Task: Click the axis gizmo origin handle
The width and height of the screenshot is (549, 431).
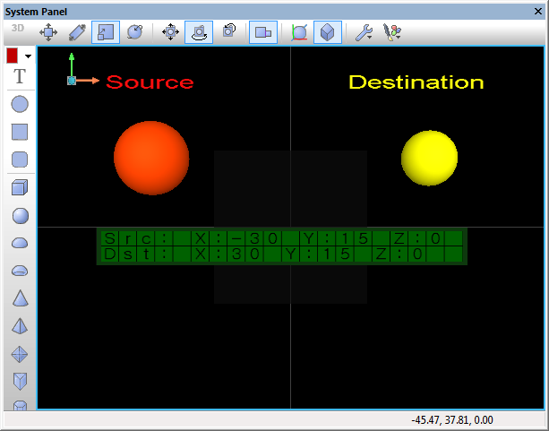Action: pyautogui.click(x=72, y=81)
